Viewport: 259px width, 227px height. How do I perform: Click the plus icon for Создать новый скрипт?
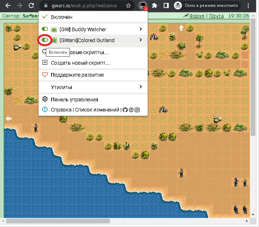45,62
